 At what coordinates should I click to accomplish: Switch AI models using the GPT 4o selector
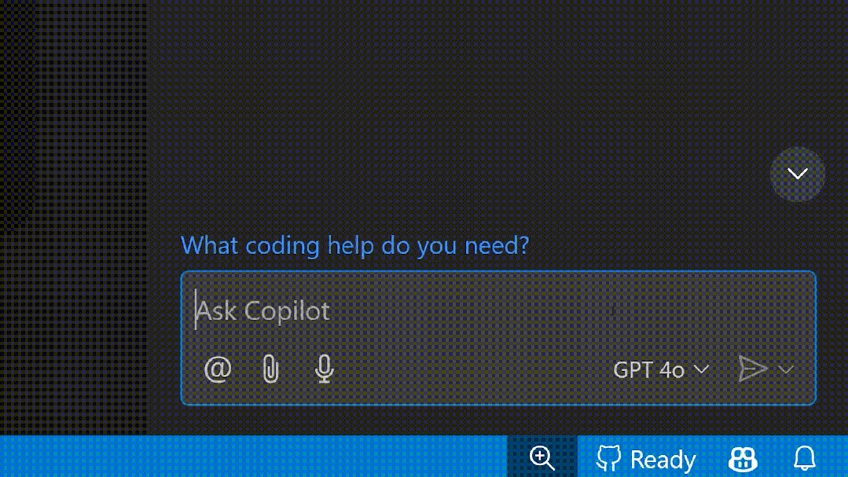point(660,369)
